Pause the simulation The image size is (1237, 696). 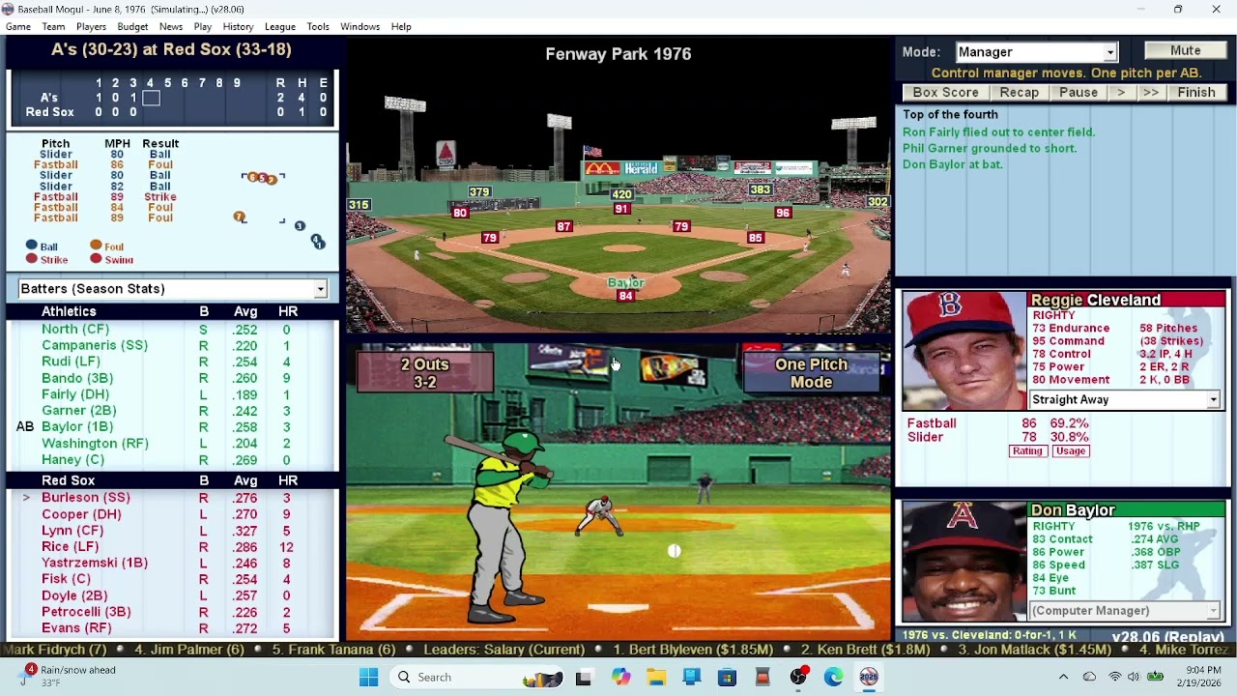click(x=1079, y=93)
